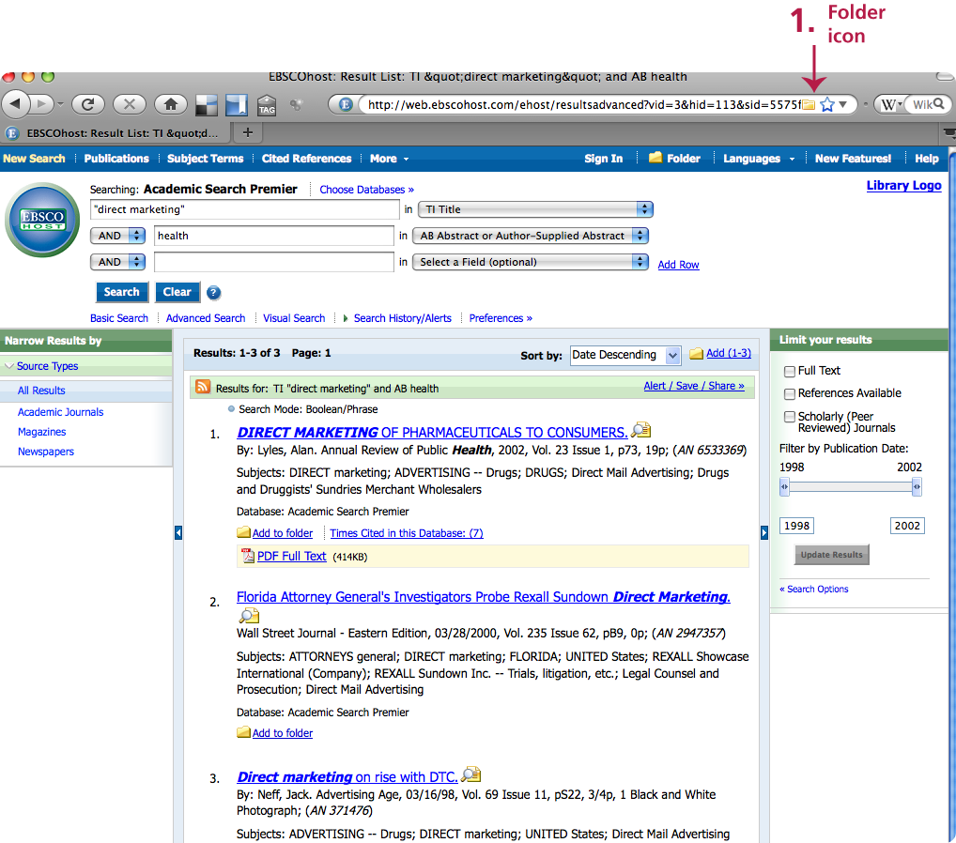The image size is (956, 843).
Task: Click folder icon next to Add (1-3)
Action: click(696, 354)
